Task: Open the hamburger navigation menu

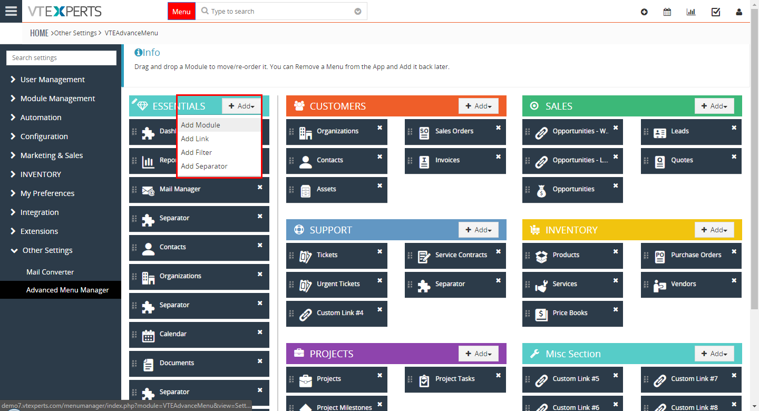Action: [x=11, y=11]
